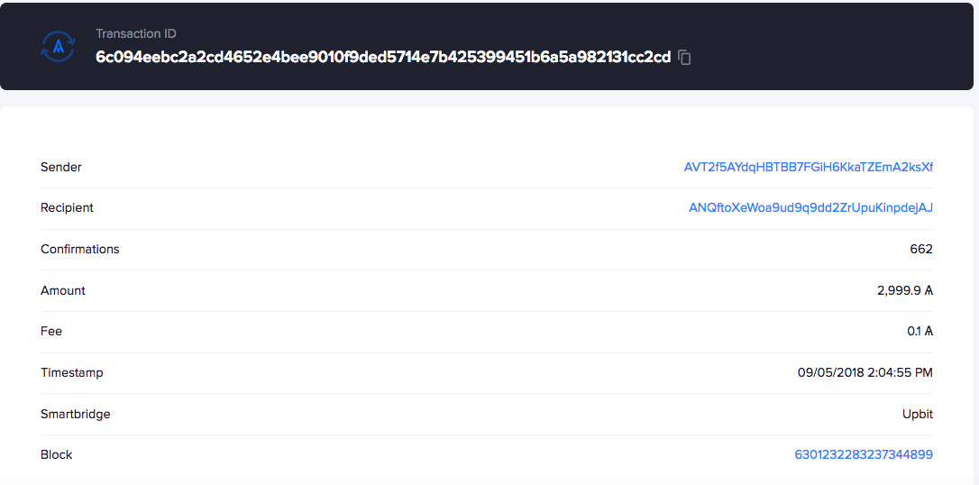
Task: Click the confirmations value 662
Action: click(x=921, y=249)
